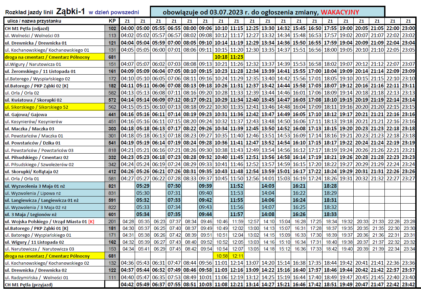
Task: Click yellow 11:23 cemetery departure time
Action: [237, 57]
